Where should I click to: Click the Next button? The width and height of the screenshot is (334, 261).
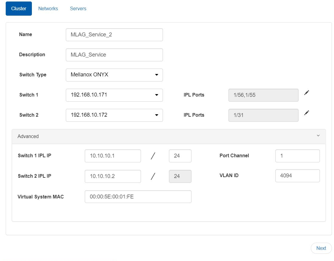(321, 248)
